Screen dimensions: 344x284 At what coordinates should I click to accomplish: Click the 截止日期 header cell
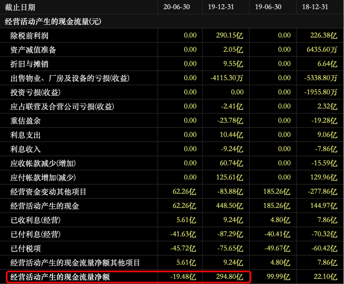point(20,7)
